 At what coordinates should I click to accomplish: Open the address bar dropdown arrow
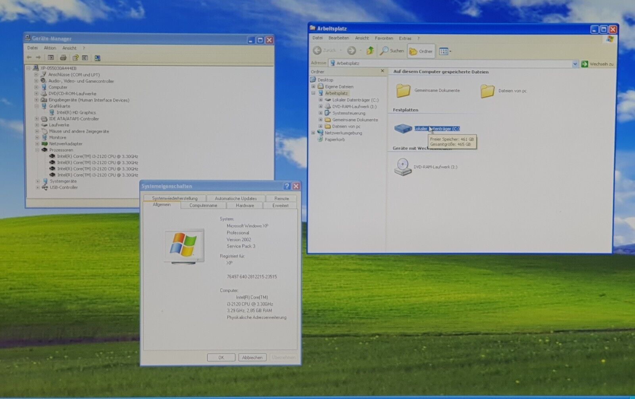tap(575, 64)
